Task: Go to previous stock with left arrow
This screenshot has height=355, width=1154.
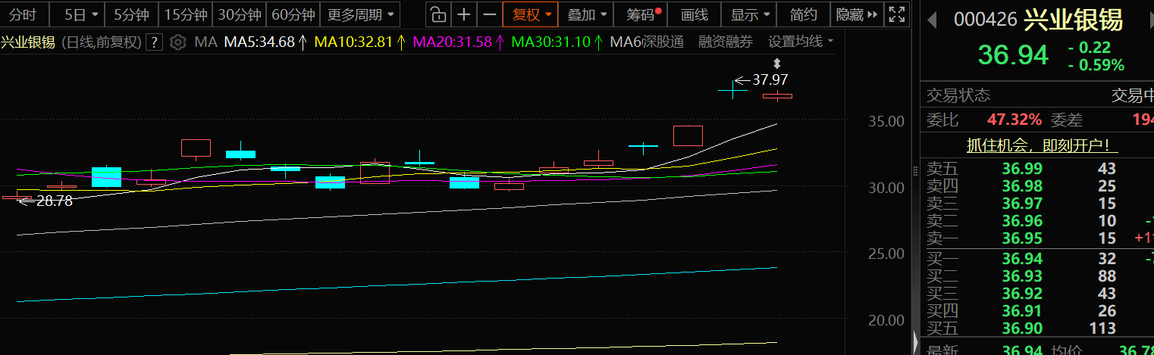Action: click(x=932, y=20)
